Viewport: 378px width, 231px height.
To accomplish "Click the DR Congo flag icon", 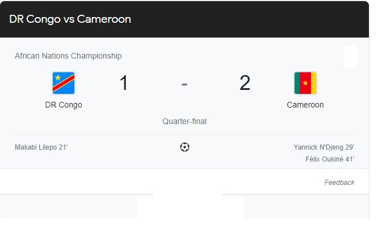I will pos(64,83).
